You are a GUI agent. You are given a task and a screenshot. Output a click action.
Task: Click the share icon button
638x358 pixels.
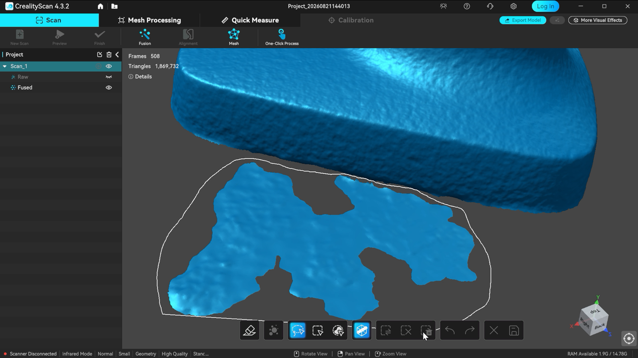click(557, 20)
